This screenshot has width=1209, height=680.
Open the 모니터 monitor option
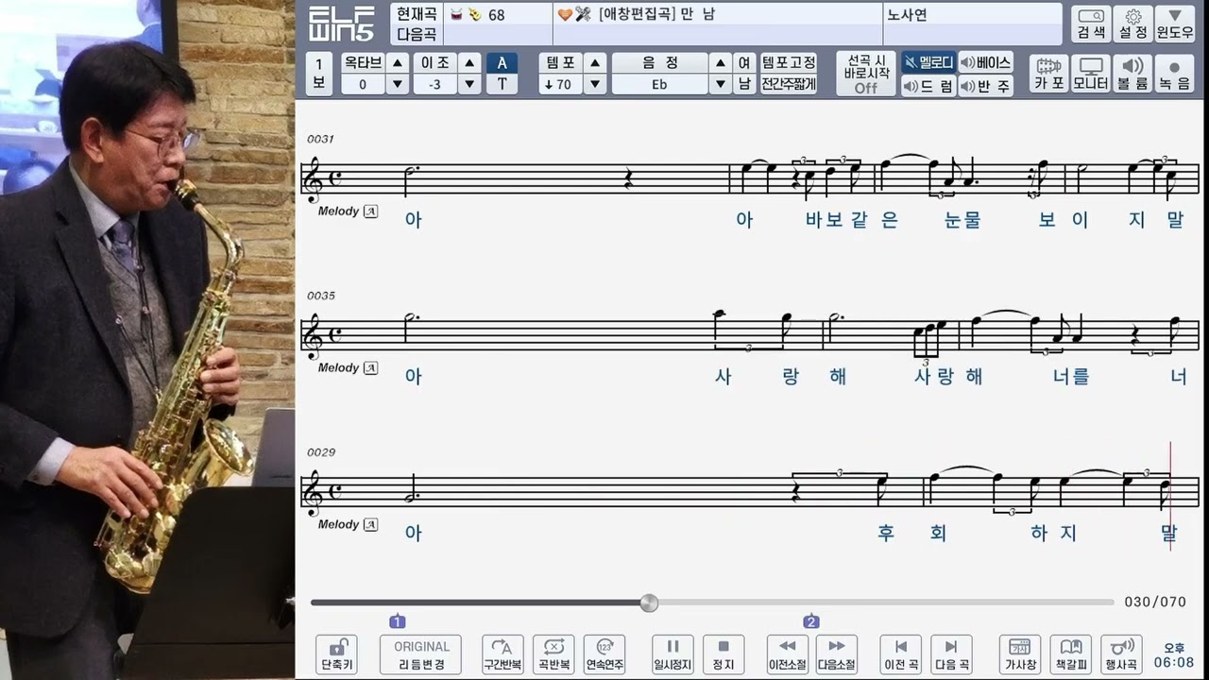click(x=1091, y=74)
